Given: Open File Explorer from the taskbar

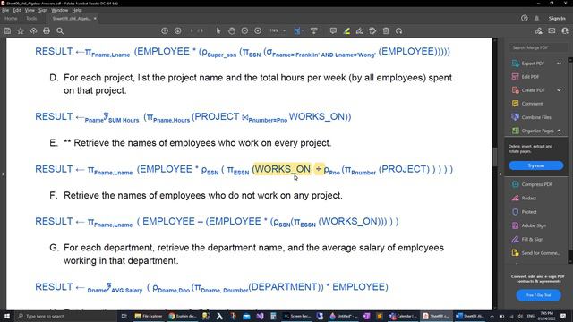Looking at the screenshot, I should click(148, 316).
